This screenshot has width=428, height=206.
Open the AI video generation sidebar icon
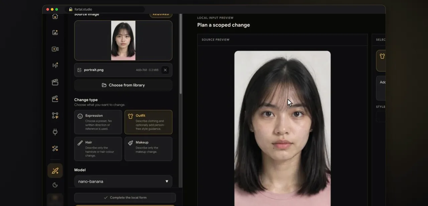tap(55, 49)
